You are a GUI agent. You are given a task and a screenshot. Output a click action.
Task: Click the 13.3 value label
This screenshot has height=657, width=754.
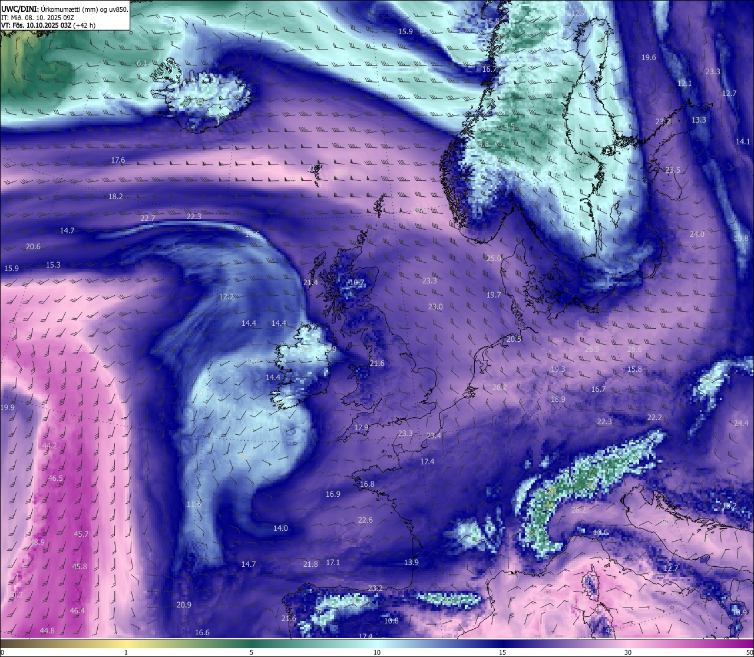click(x=699, y=120)
